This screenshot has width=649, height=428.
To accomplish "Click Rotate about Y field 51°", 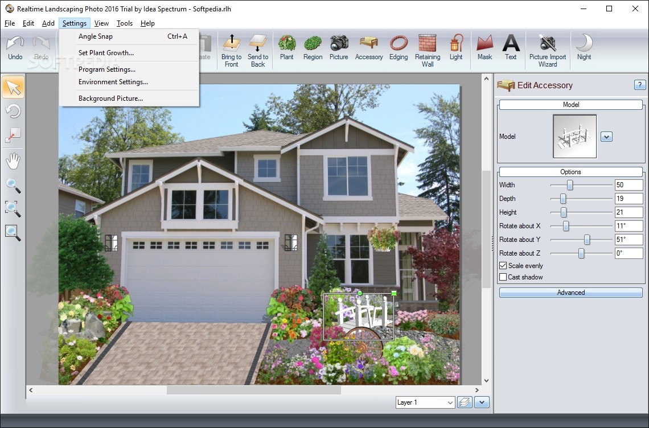I will click(x=629, y=240).
